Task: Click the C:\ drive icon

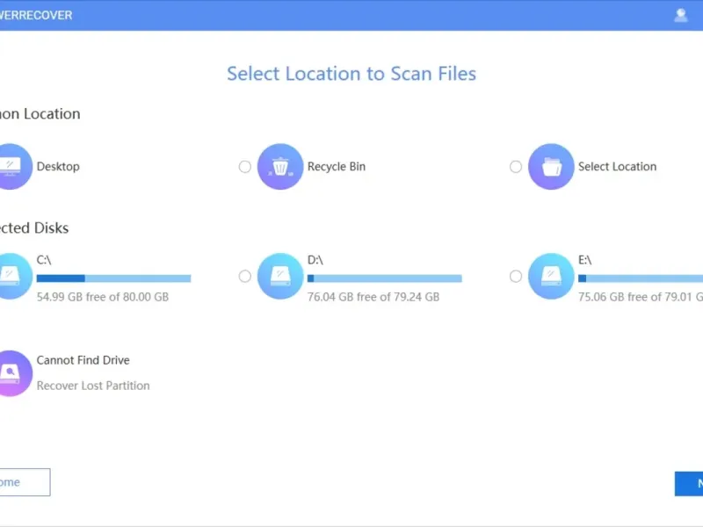Action: pos(12,276)
